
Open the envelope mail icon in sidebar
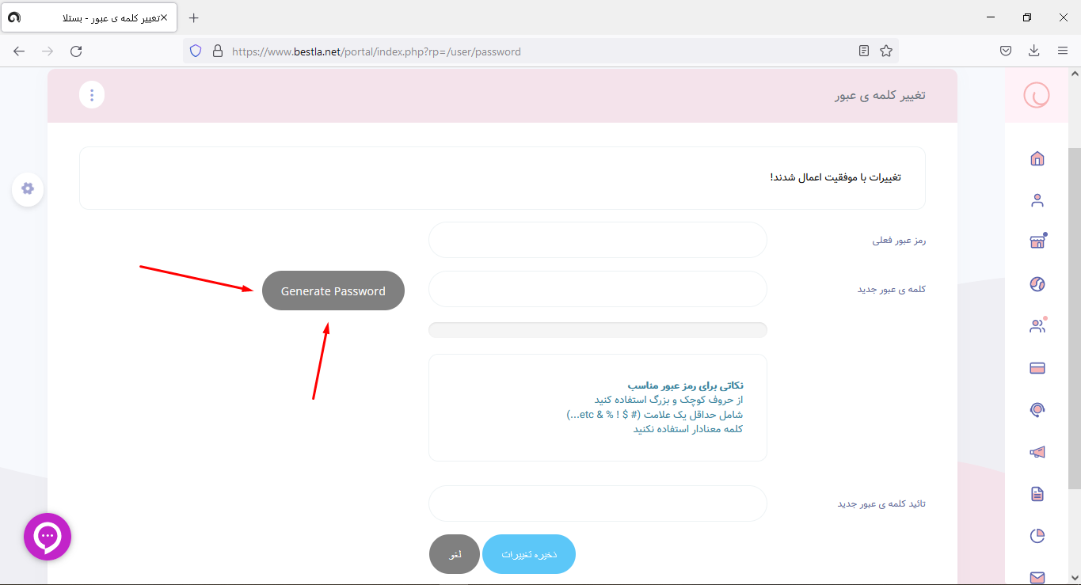pyautogui.click(x=1037, y=577)
